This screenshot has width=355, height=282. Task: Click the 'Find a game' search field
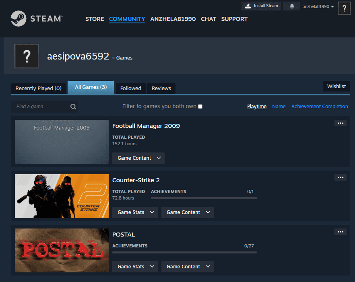(40, 106)
